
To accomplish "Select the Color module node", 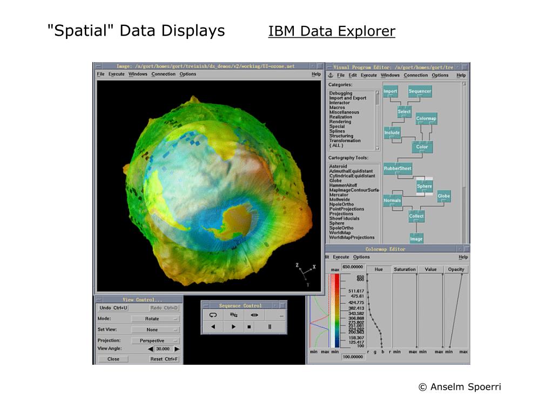I will click(x=422, y=147).
